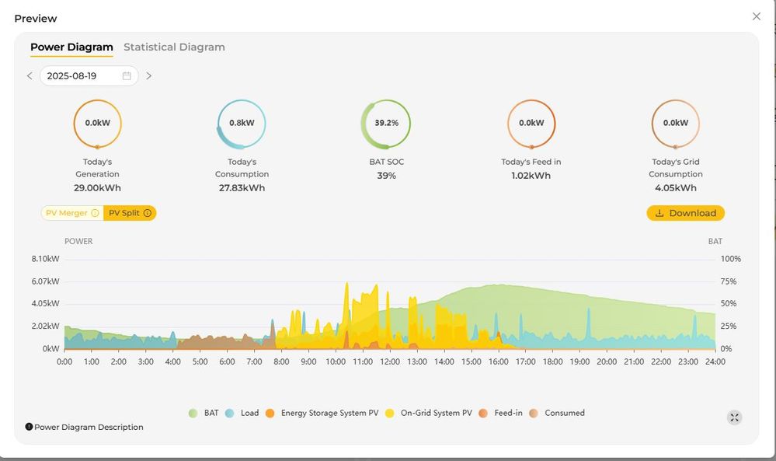Screen dimensions: 776x461
Task: Go to next day arrow
Action: tap(149, 76)
